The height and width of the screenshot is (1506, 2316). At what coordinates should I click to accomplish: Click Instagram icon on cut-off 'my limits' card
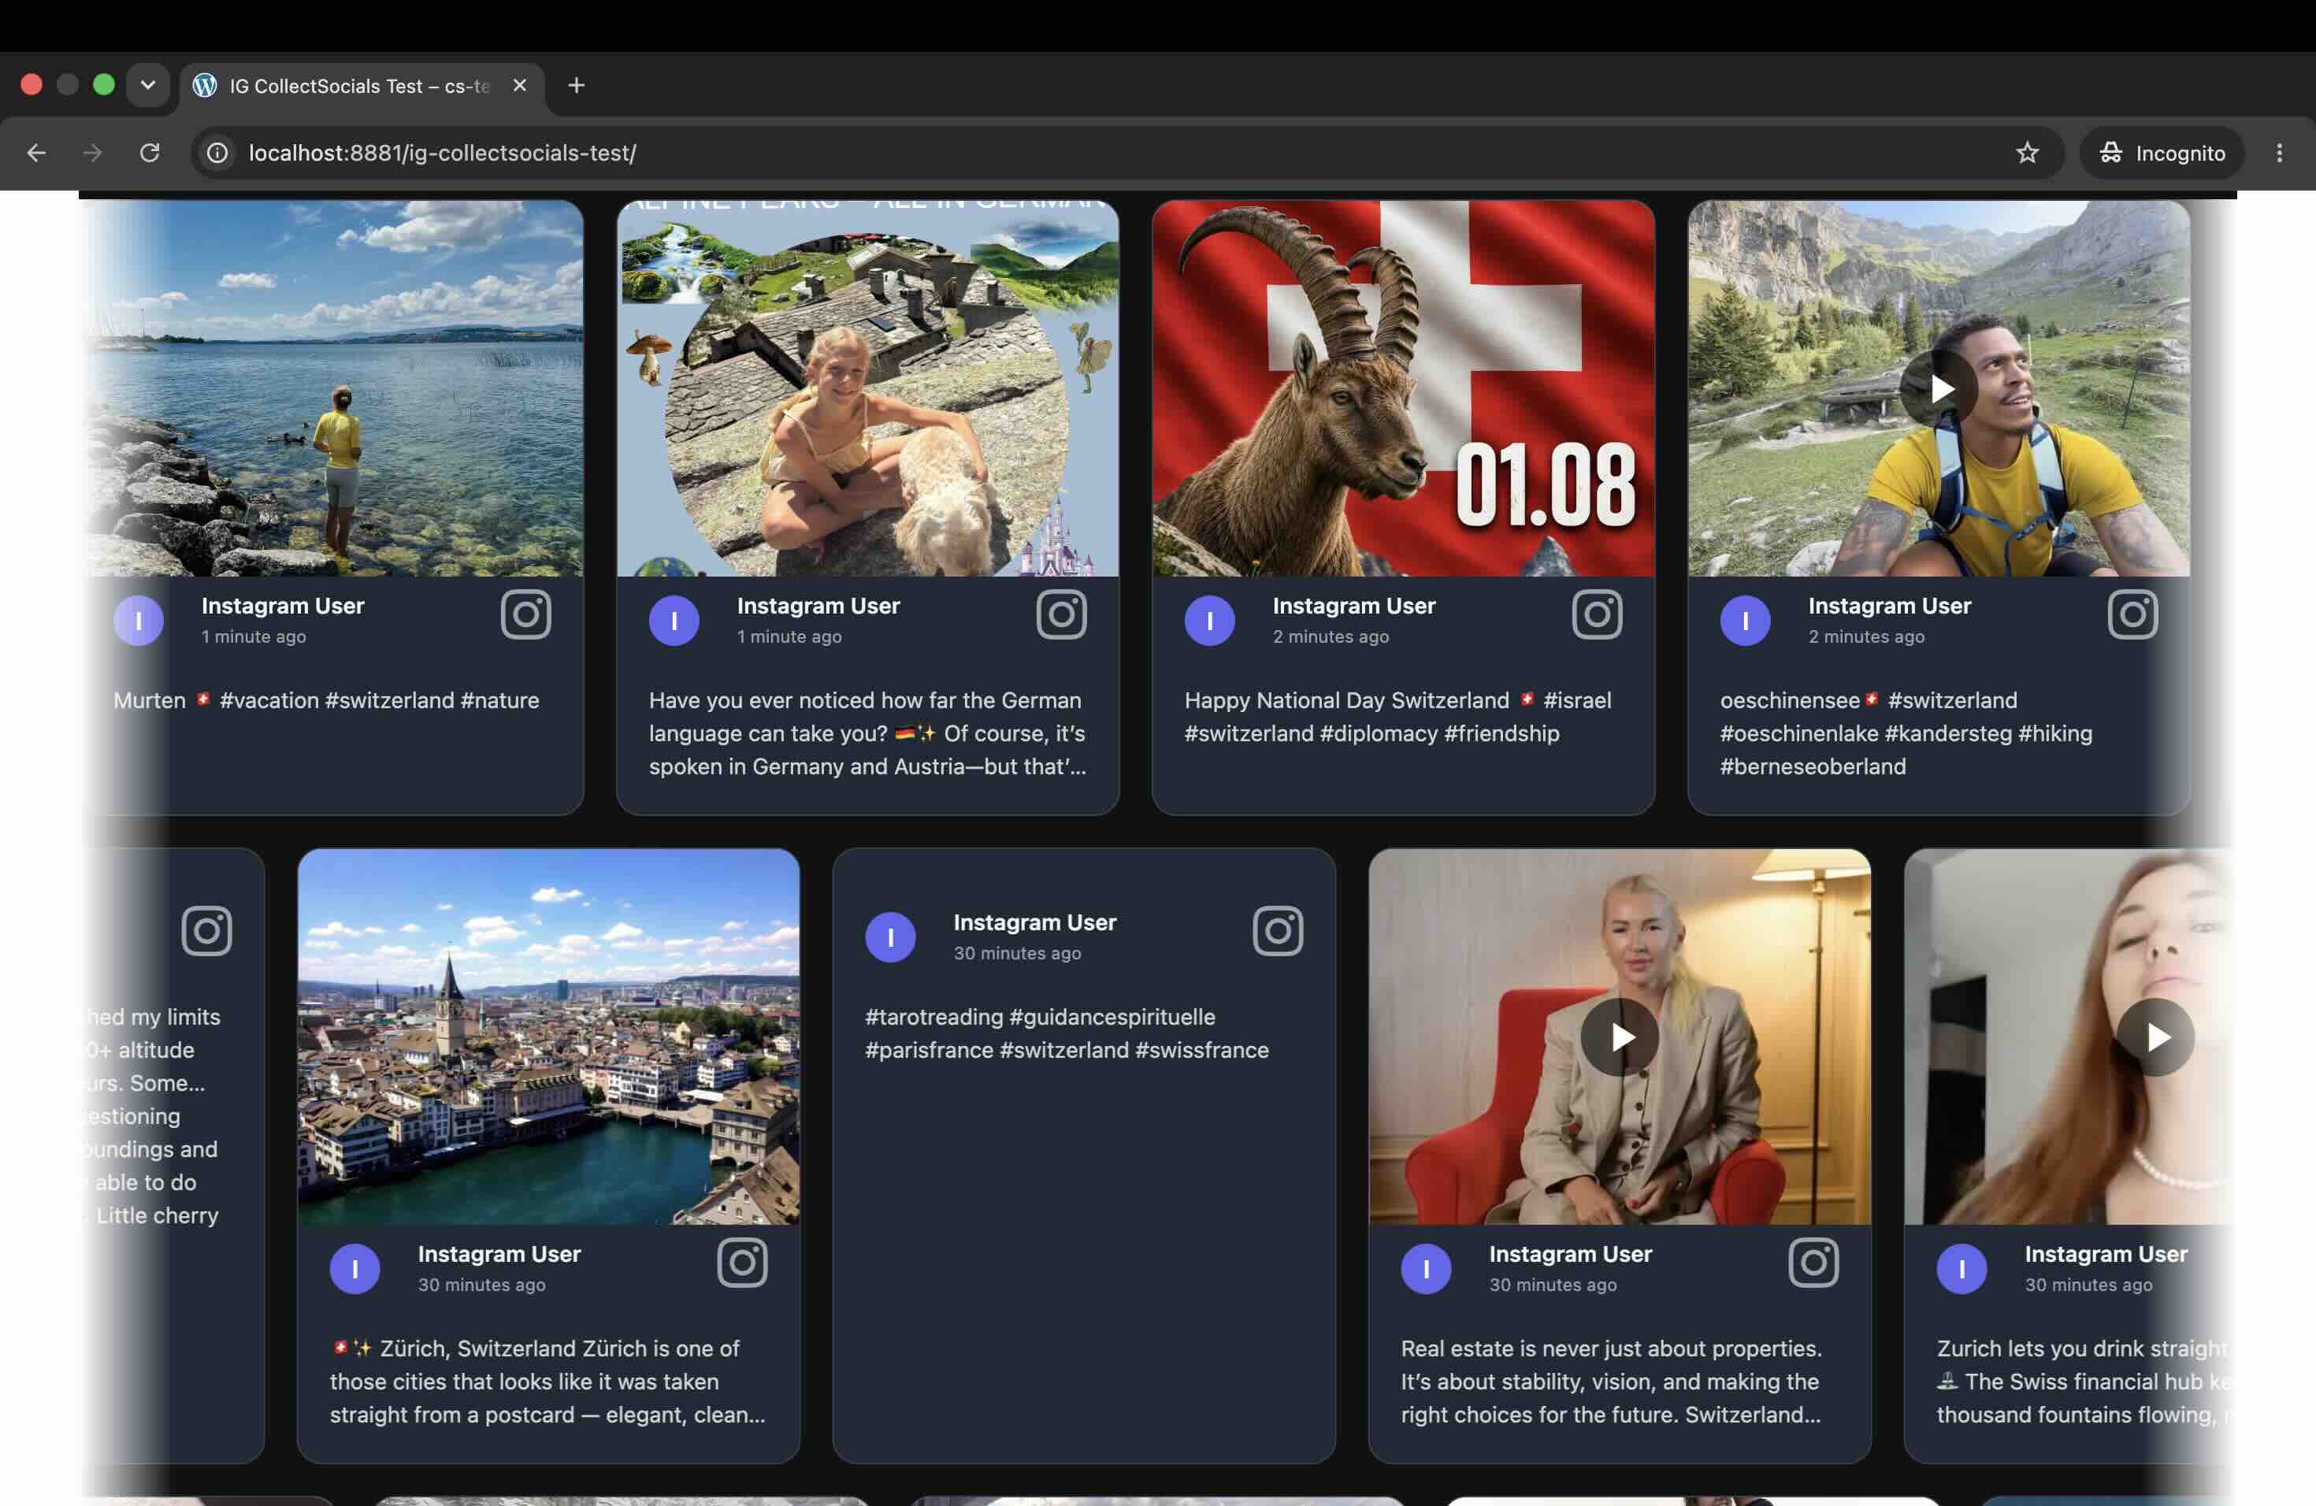point(206,931)
